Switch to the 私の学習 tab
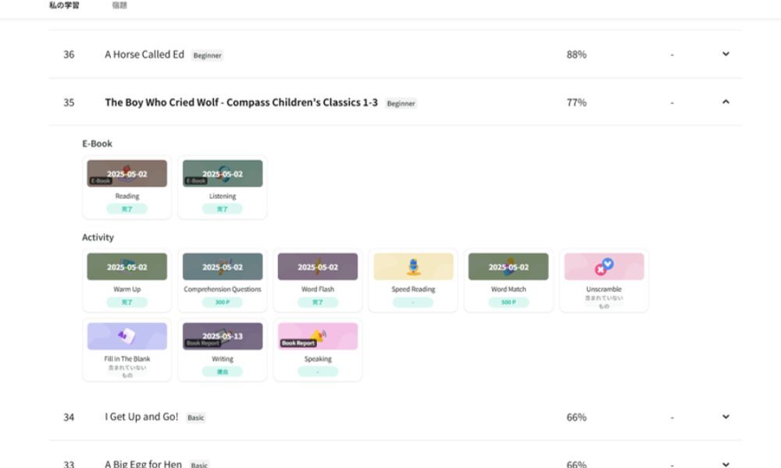Image resolution: width=781 pixels, height=468 pixels. (x=63, y=5)
